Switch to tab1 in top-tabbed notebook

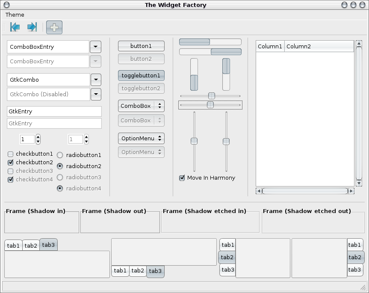13,246
